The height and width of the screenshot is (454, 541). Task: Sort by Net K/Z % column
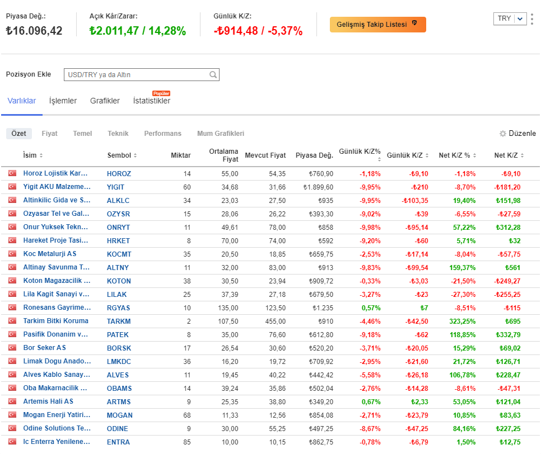(458, 155)
